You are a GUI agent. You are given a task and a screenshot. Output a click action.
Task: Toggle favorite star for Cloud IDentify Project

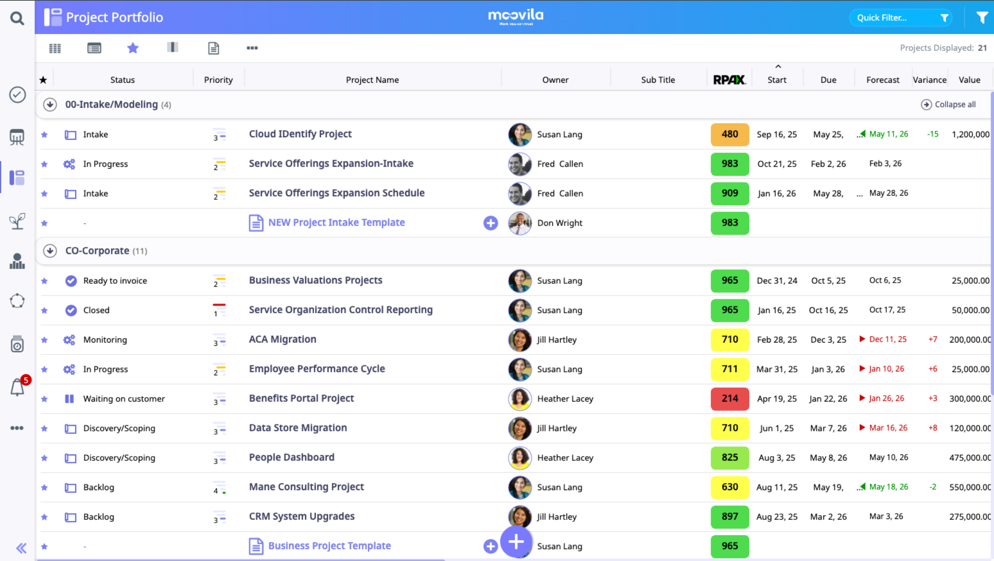(x=44, y=135)
